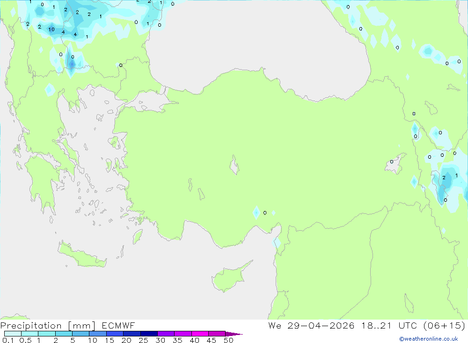Click the date "29-04-2026"
The image size is (468, 343).
pyautogui.click(x=321, y=325)
